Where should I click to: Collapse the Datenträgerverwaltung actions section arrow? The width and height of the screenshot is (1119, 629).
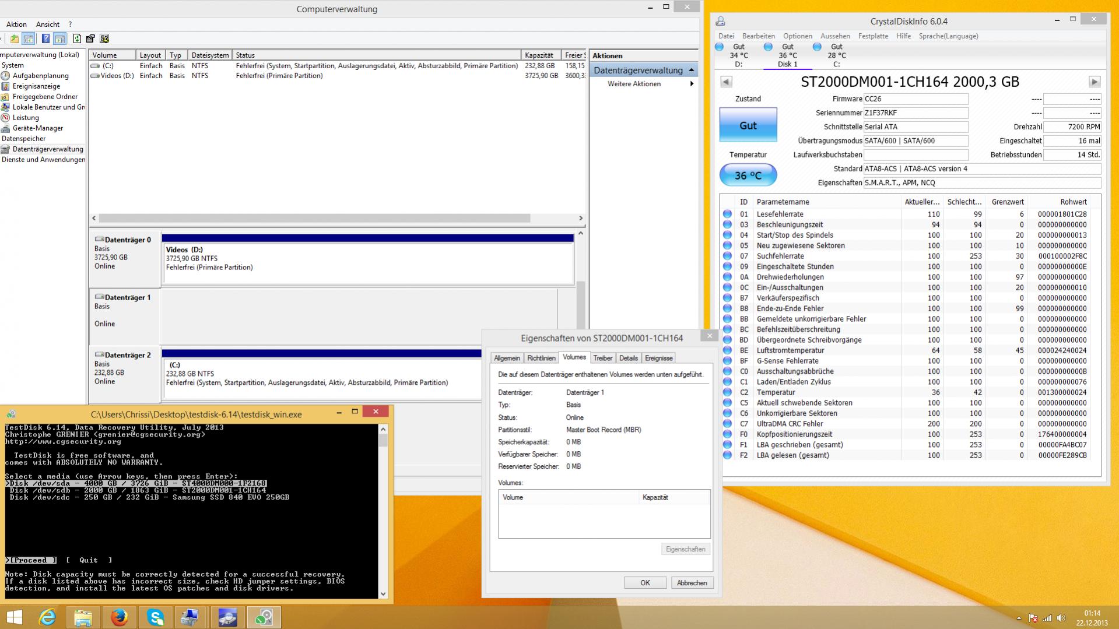point(692,70)
